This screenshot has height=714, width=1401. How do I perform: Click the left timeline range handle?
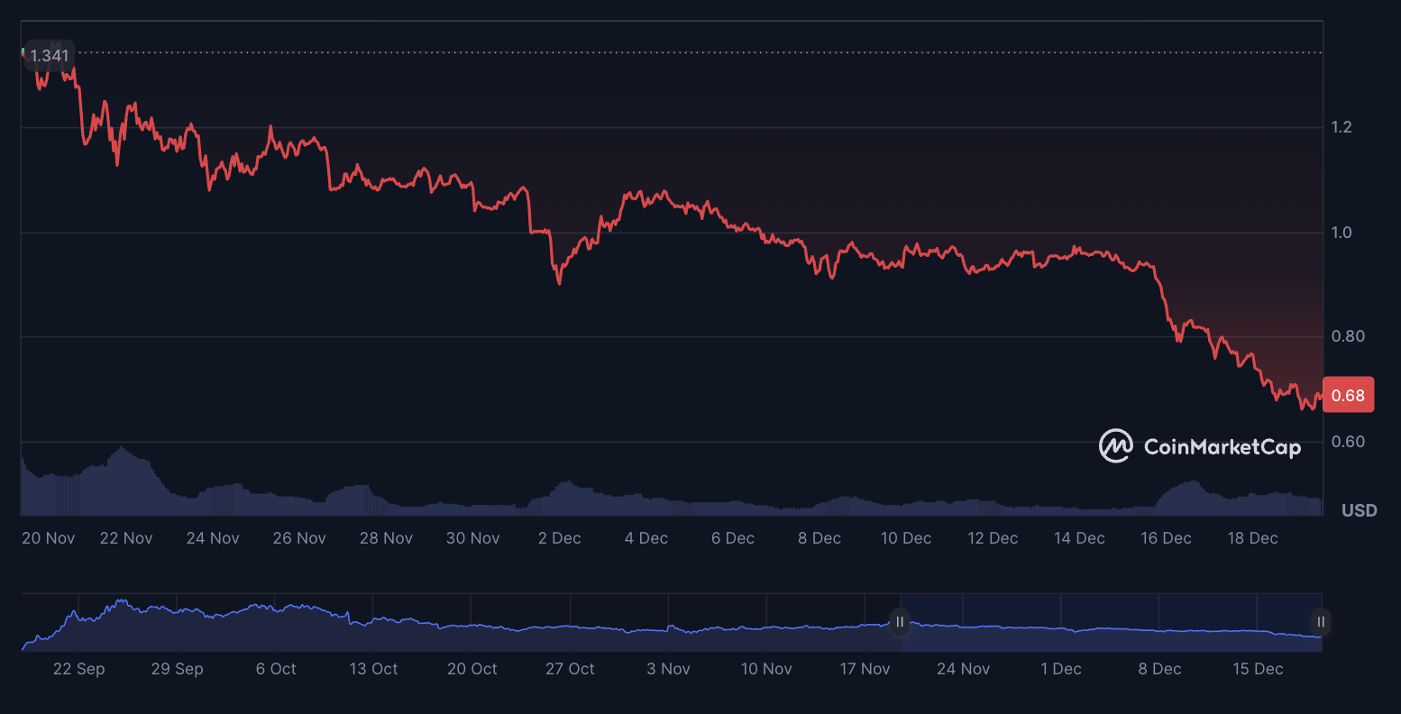pyautogui.click(x=899, y=622)
